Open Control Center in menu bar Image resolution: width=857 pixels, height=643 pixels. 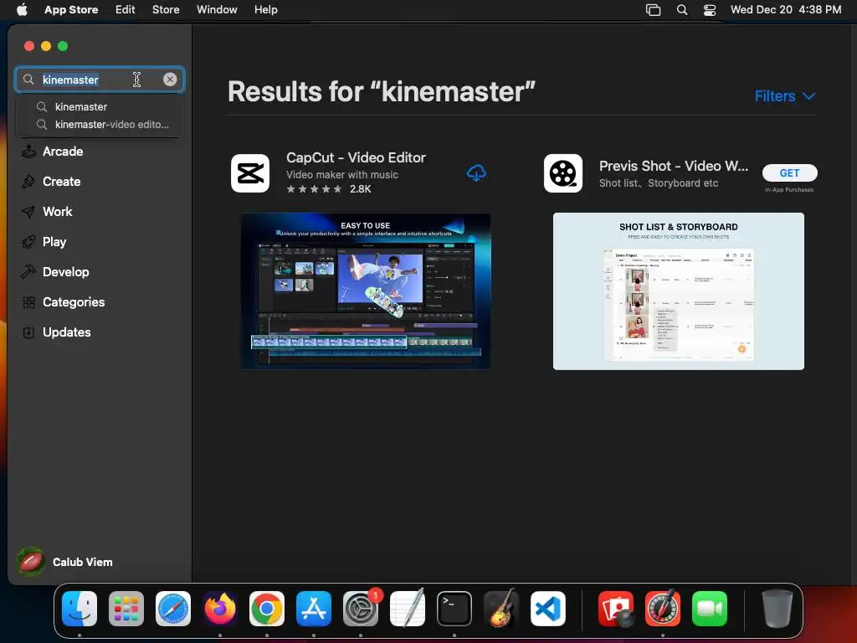pyautogui.click(x=710, y=10)
